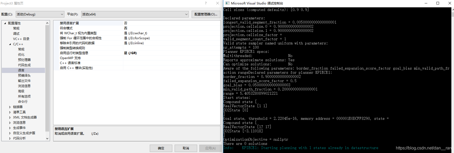
Task: Maximize the Visual Studio 调试控制台 window
Action: pos(438,3)
